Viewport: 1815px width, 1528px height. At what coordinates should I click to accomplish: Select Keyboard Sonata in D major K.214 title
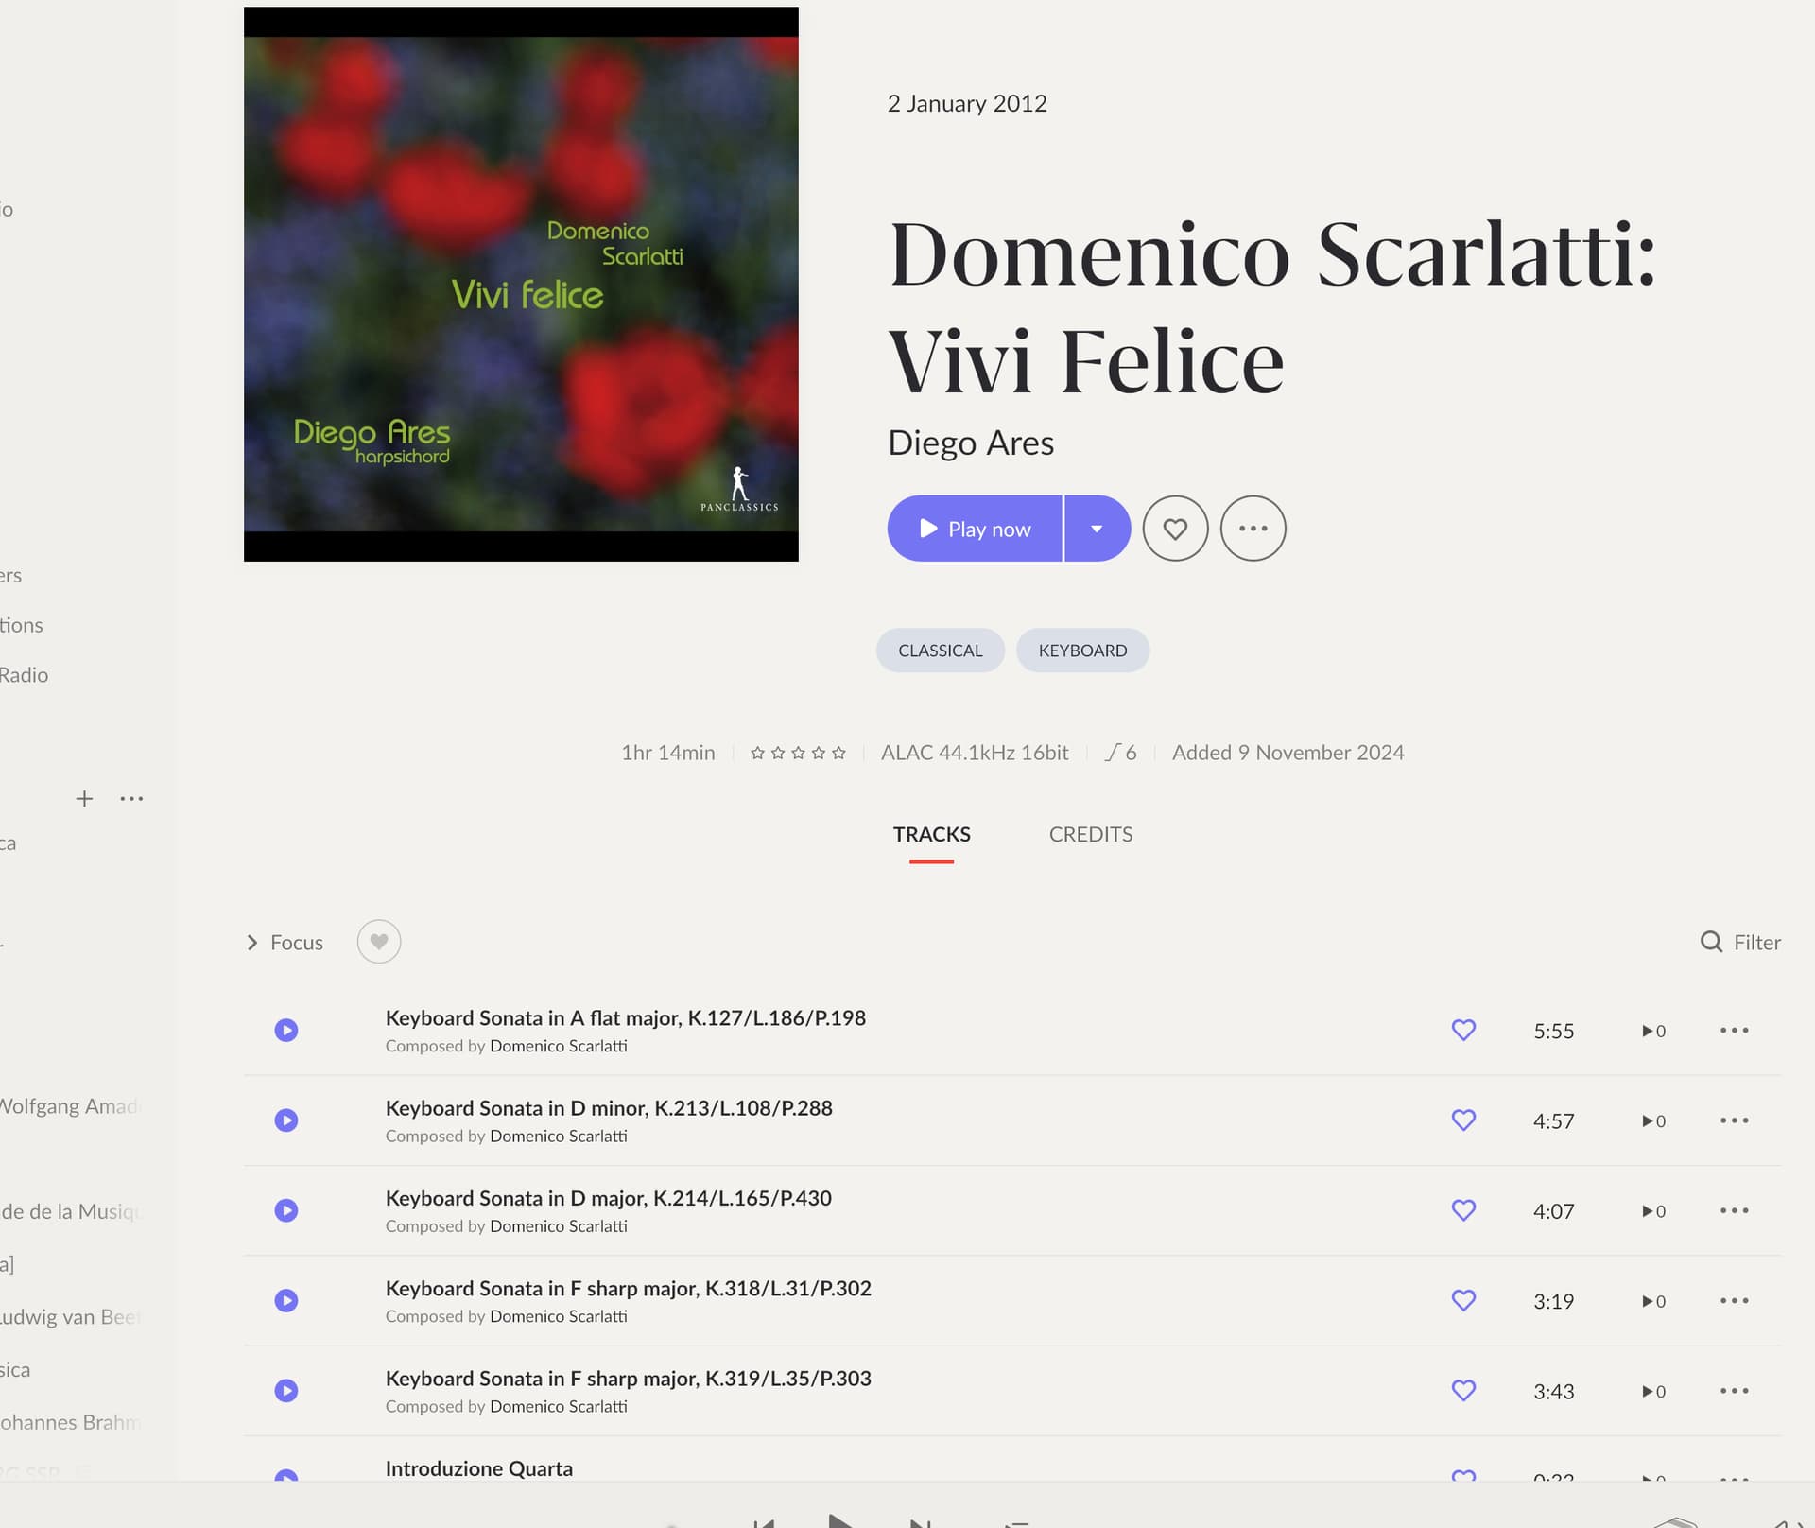point(609,1198)
